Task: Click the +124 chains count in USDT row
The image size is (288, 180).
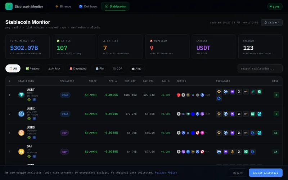Action: click(207, 95)
